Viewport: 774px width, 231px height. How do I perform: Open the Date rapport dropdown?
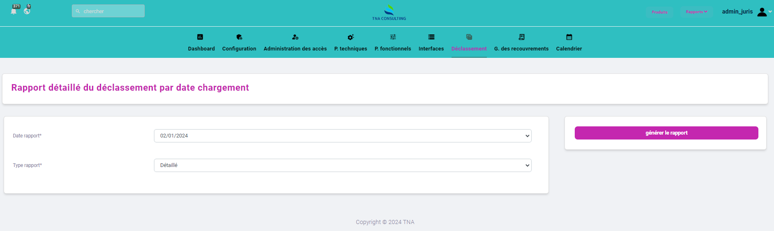pyautogui.click(x=343, y=136)
